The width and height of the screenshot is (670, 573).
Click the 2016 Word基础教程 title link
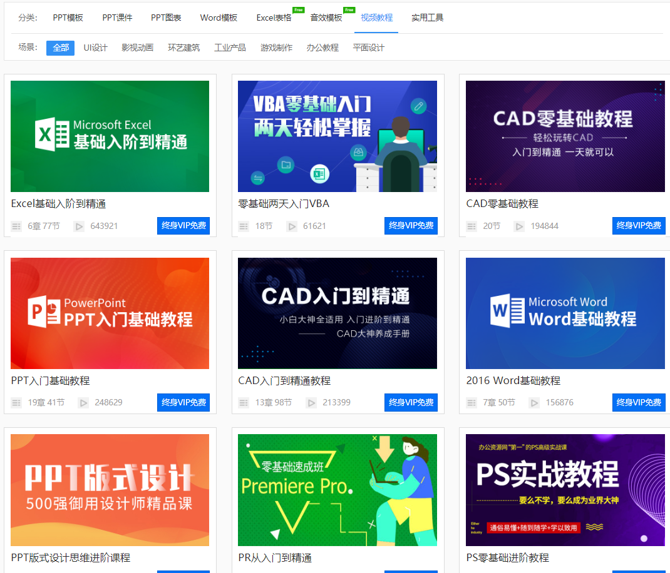click(x=513, y=381)
